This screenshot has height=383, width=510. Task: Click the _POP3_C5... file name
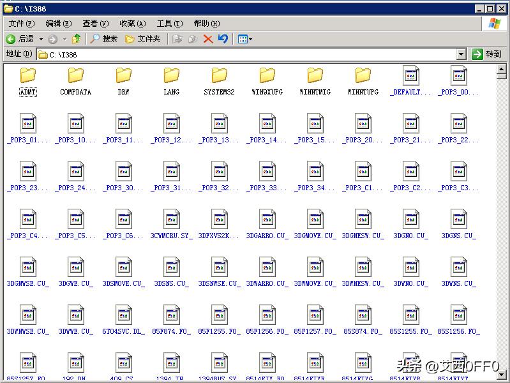(x=76, y=236)
